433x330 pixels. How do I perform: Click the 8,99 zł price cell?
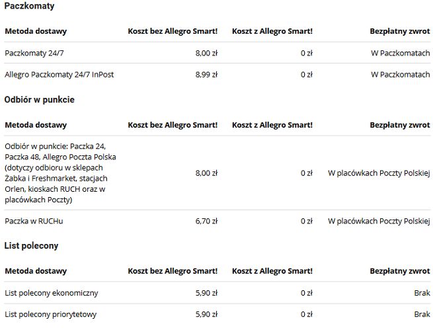(x=206, y=75)
